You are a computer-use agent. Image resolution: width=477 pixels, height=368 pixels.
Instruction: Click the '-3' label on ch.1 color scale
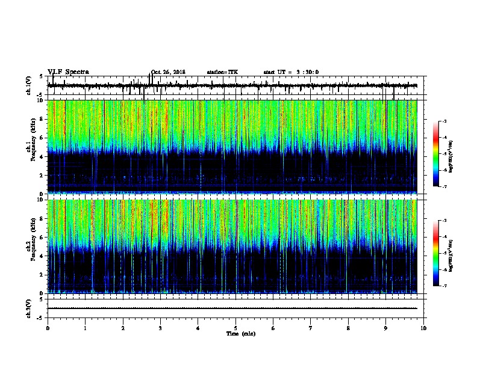tap(444, 121)
